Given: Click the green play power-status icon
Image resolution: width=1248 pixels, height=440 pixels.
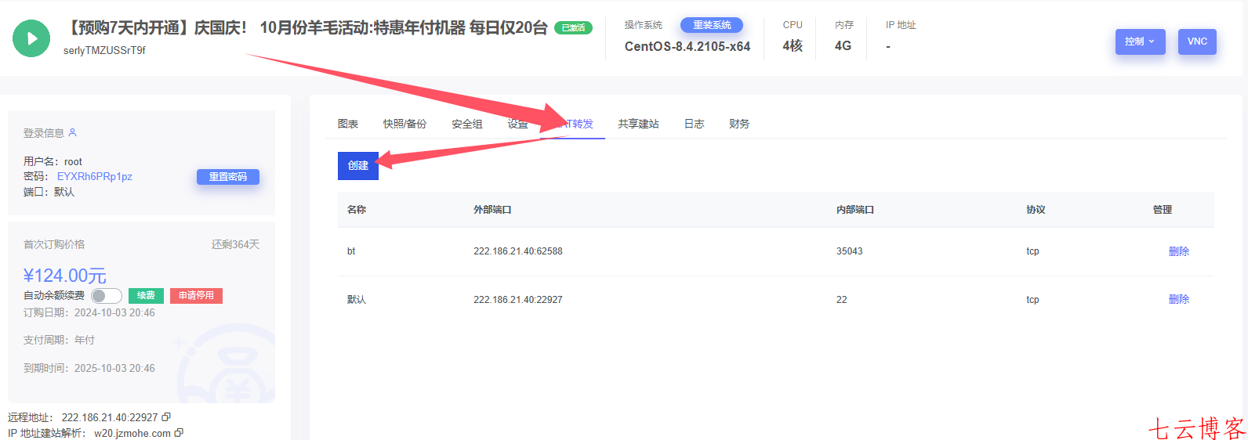Looking at the screenshot, I should pyautogui.click(x=31, y=38).
